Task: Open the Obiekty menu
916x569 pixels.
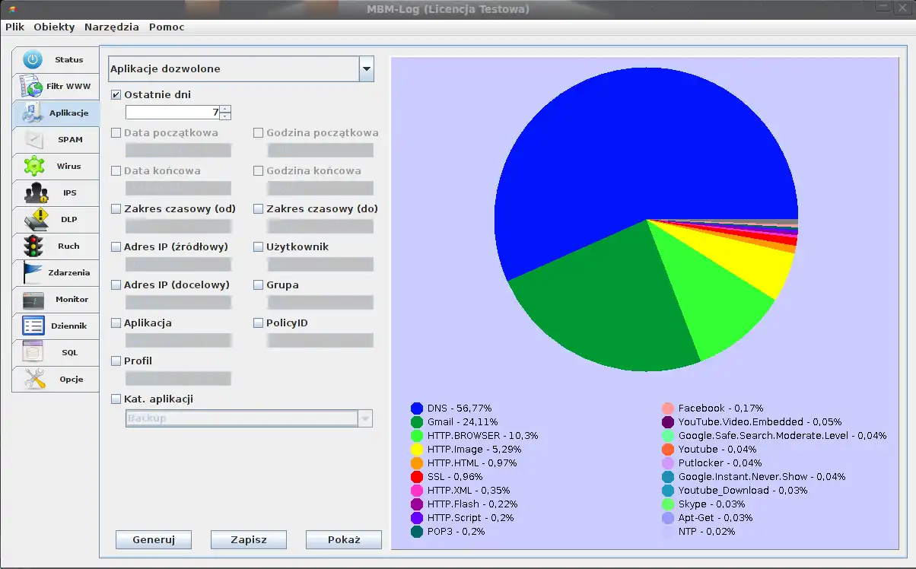Action: pos(54,27)
